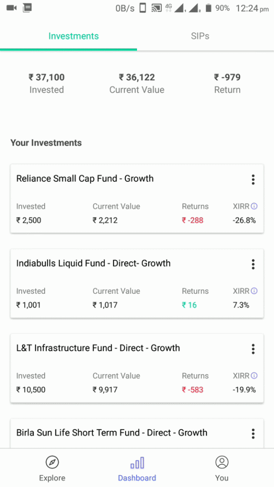The height and width of the screenshot is (487, 274).
Task: Open options menu for L&T Infrastructure Fund
Action: click(253, 349)
